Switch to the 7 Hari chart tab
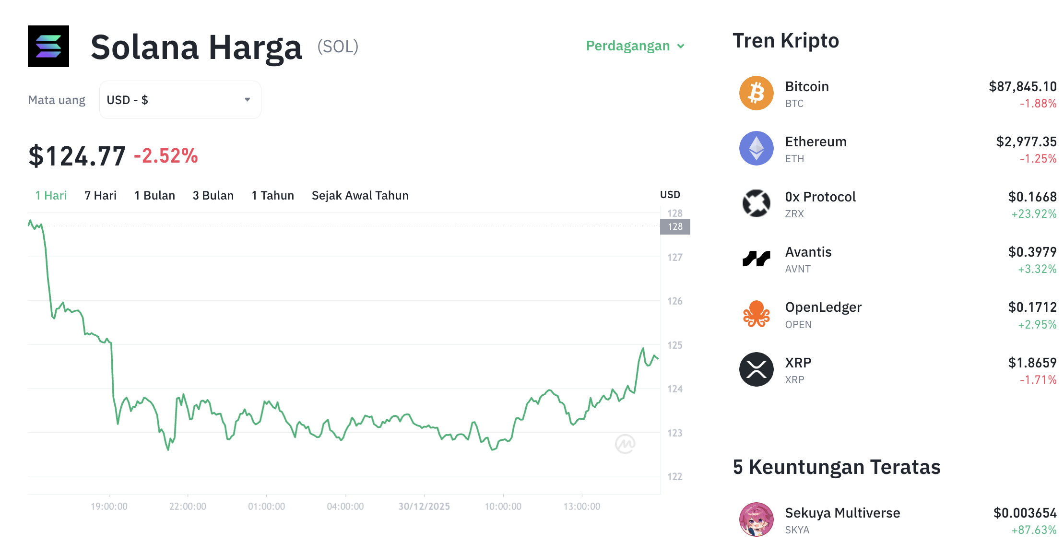 100,195
